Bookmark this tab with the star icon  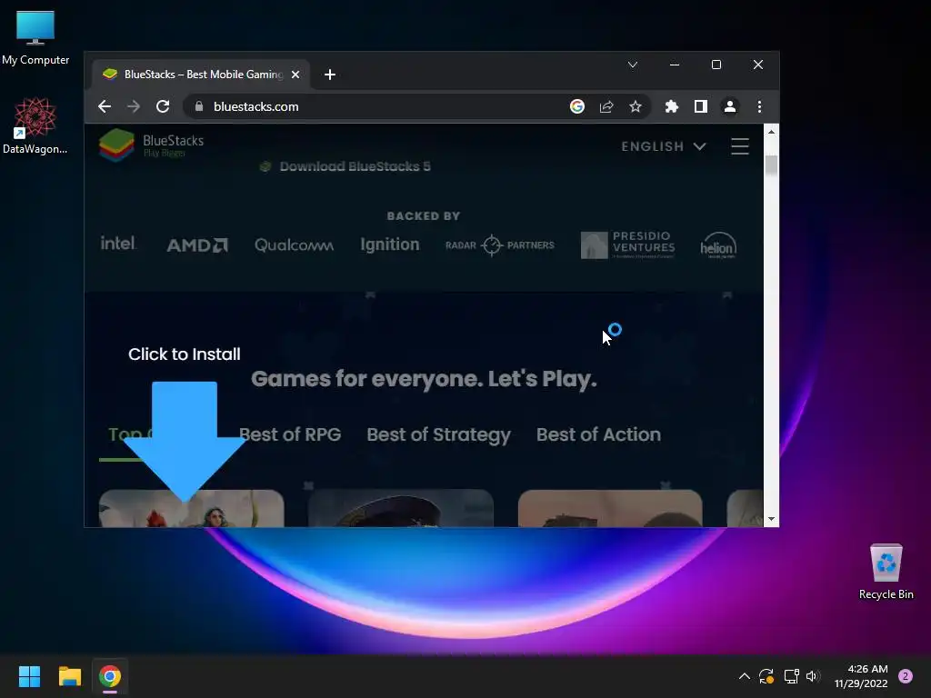pyautogui.click(x=636, y=106)
